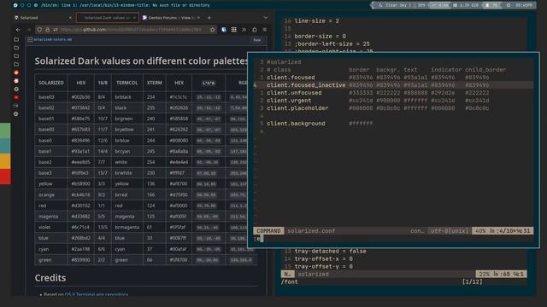Viewport: 547px width, 307px height.
Task: Click the utf-8[unix] encoding indicator
Action: [450, 231]
